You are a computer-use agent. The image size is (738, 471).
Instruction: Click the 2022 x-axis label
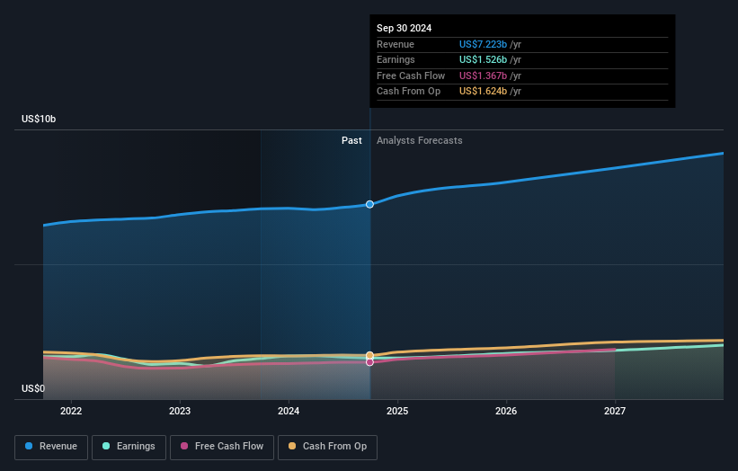coord(71,412)
